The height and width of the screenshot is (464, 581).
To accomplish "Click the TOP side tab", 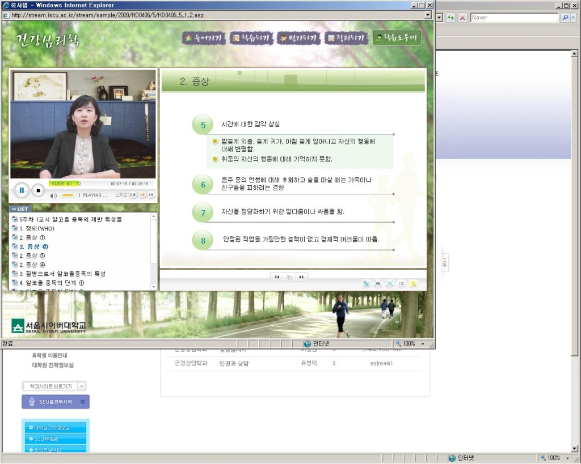I will point(445,263).
